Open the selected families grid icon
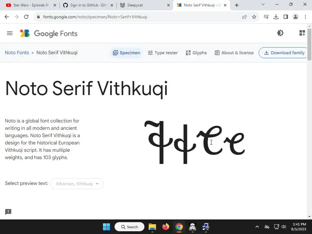This screenshot has width=312, height=234. pyautogui.click(x=302, y=33)
